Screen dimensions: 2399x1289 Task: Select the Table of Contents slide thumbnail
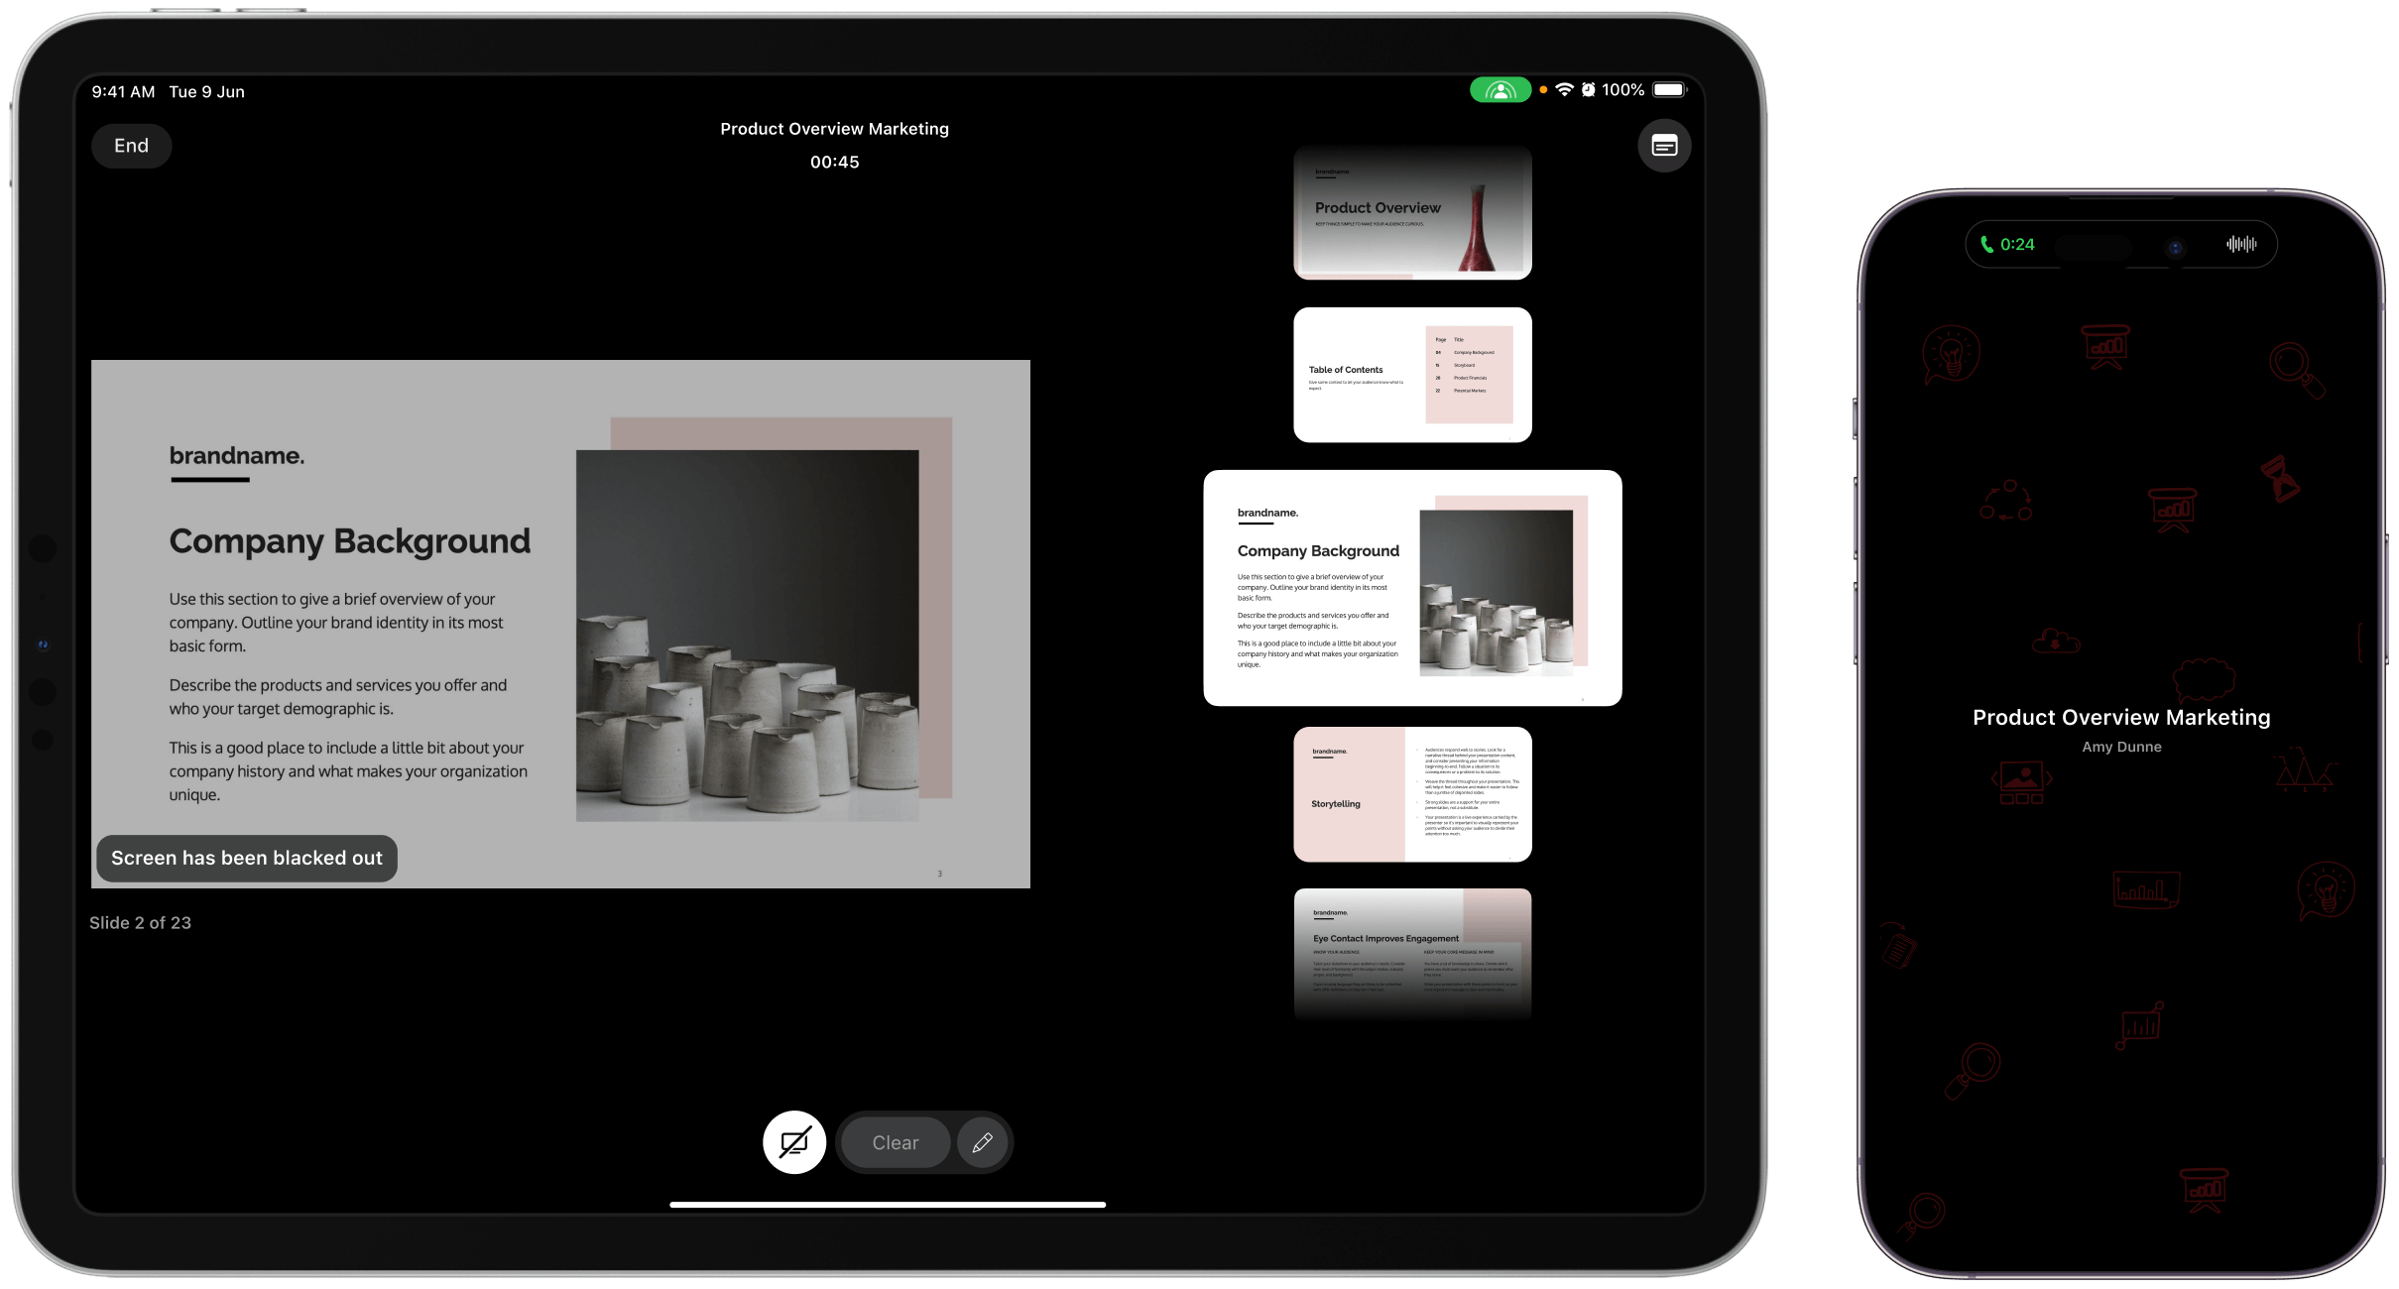(x=1411, y=373)
